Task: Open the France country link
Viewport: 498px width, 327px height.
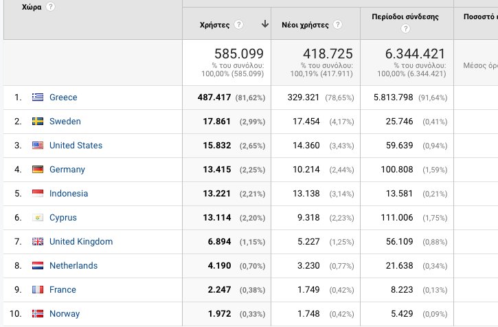Action: click(x=63, y=290)
